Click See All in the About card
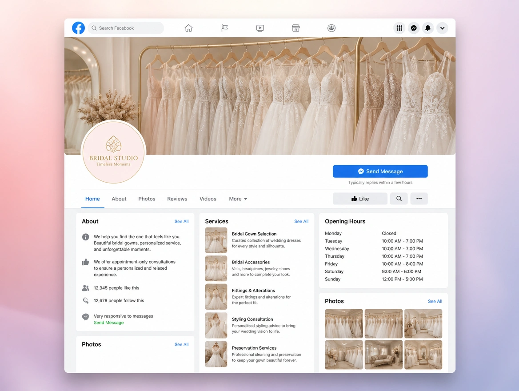Image resolution: width=519 pixels, height=391 pixels. (181, 221)
